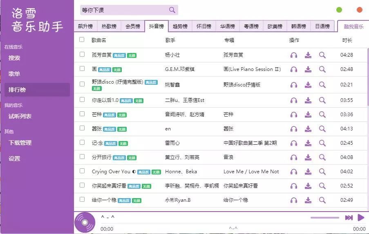Screen dimensions: 369x234
Task: Download the song 孤芳自赏
Action: [308, 55]
